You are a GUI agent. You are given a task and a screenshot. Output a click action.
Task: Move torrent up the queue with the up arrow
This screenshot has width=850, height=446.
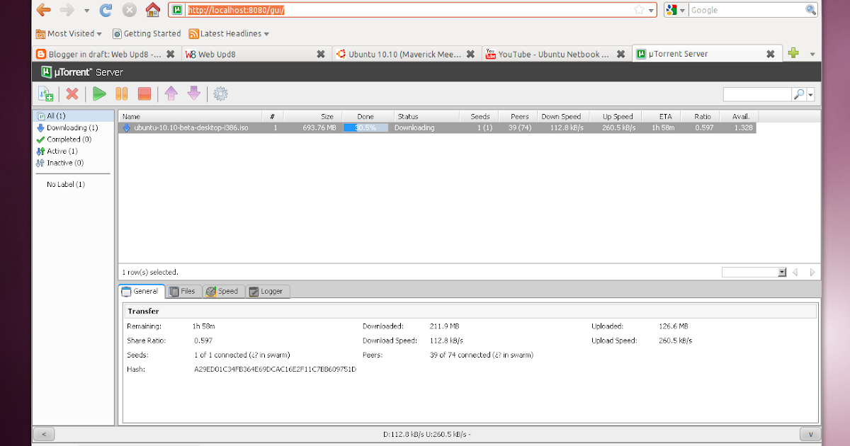[171, 93]
